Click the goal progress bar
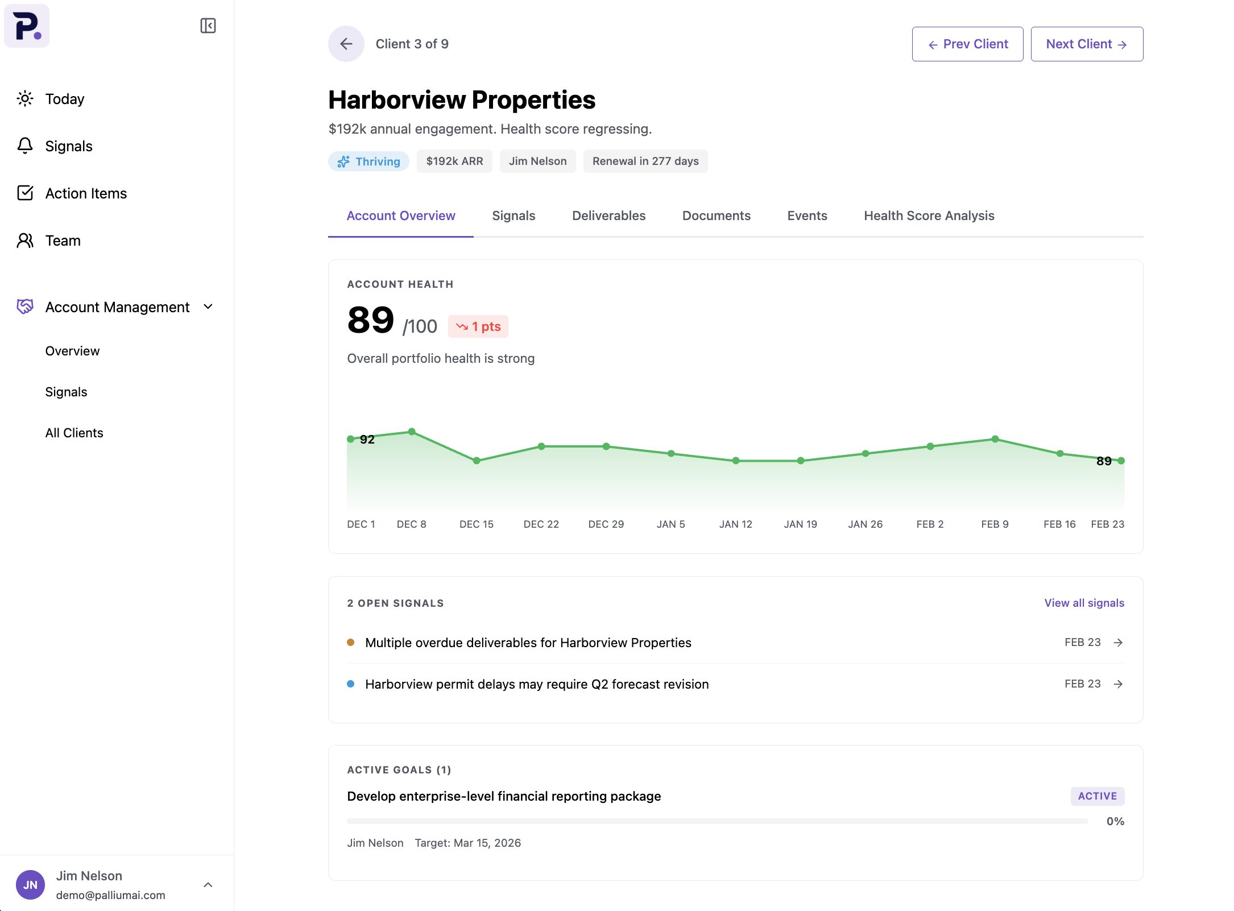This screenshot has width=1234, height=911. (717, 821)
